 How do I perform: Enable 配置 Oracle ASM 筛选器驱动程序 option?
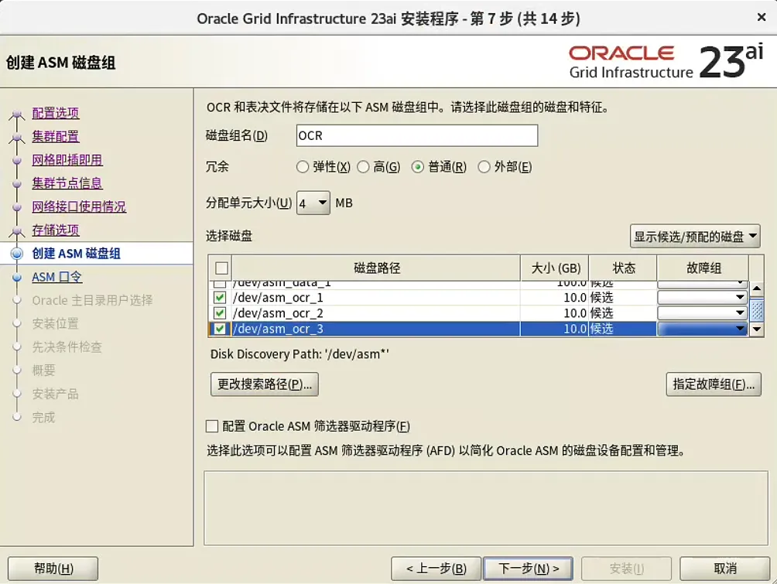coord(211,426)
